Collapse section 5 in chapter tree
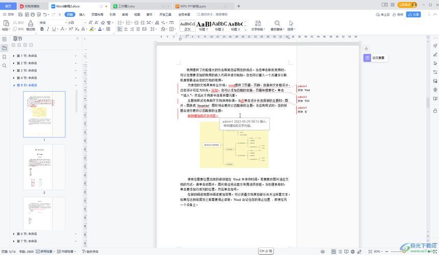439x255 pixels. pyautogui.click(x=14, y=85)
